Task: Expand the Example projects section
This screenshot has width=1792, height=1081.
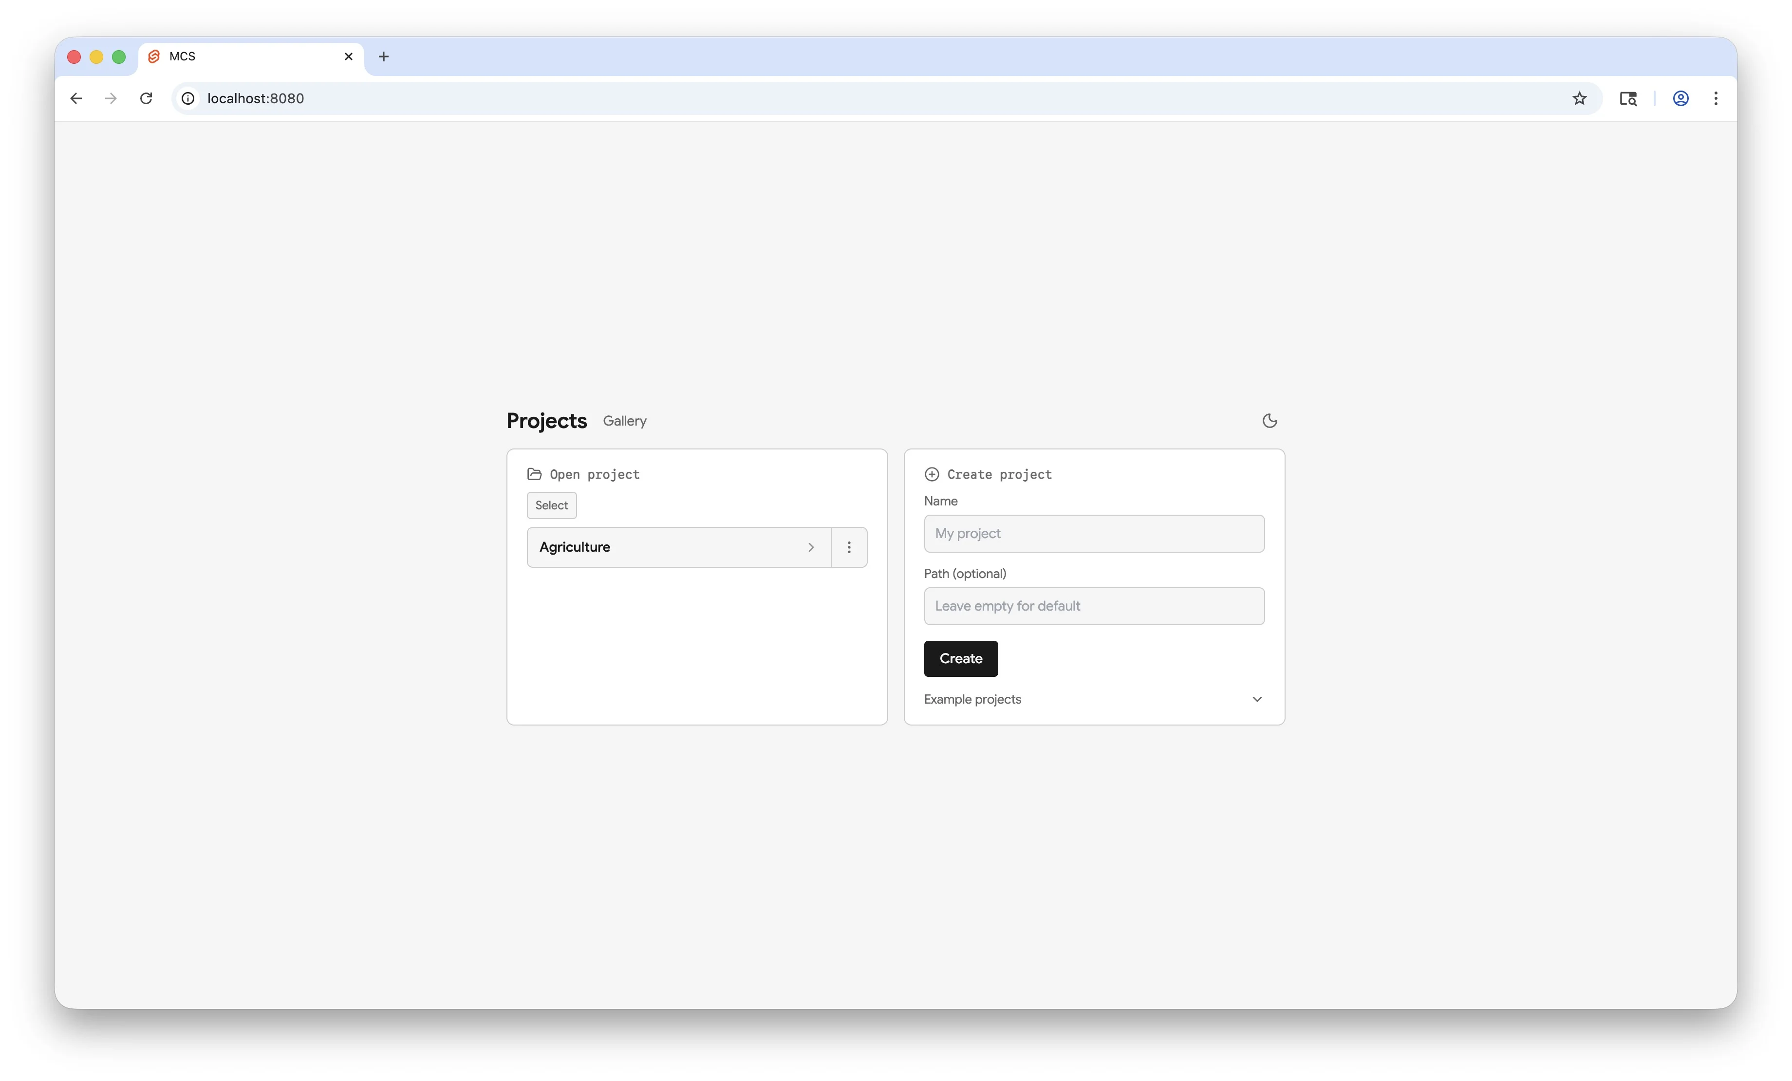Action: pyautogui.click(x=1094, y=699)
